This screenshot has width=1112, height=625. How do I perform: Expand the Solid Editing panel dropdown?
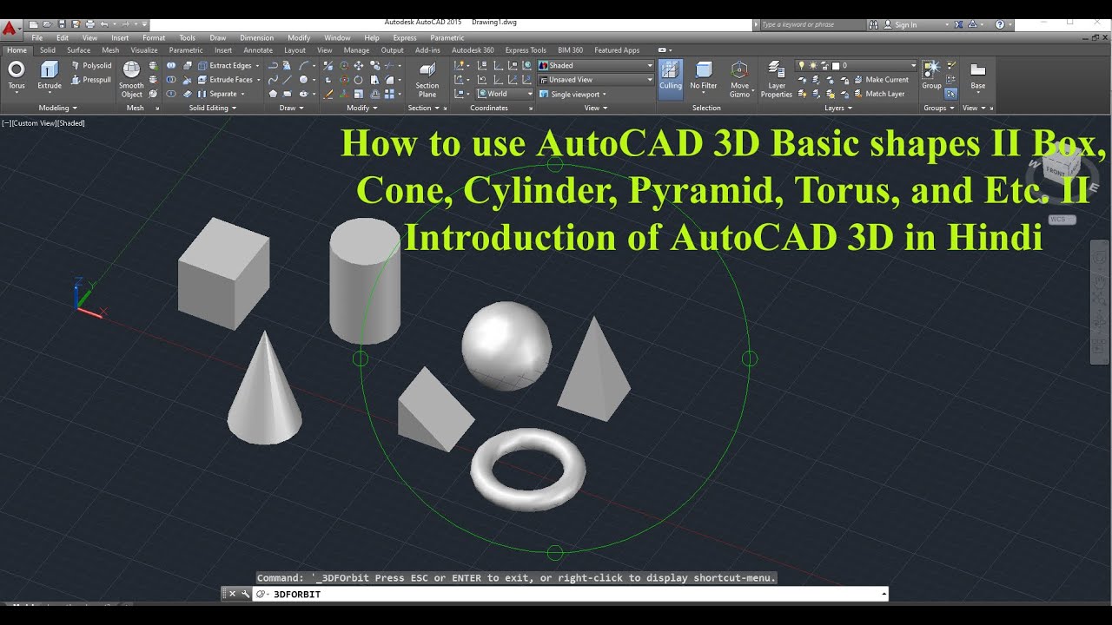[x=213, y=109]
